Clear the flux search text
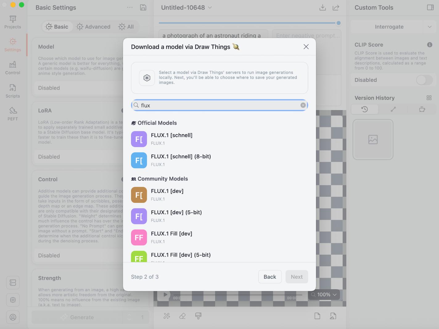This screenshot has width=439, height=329. coord(303,105)
